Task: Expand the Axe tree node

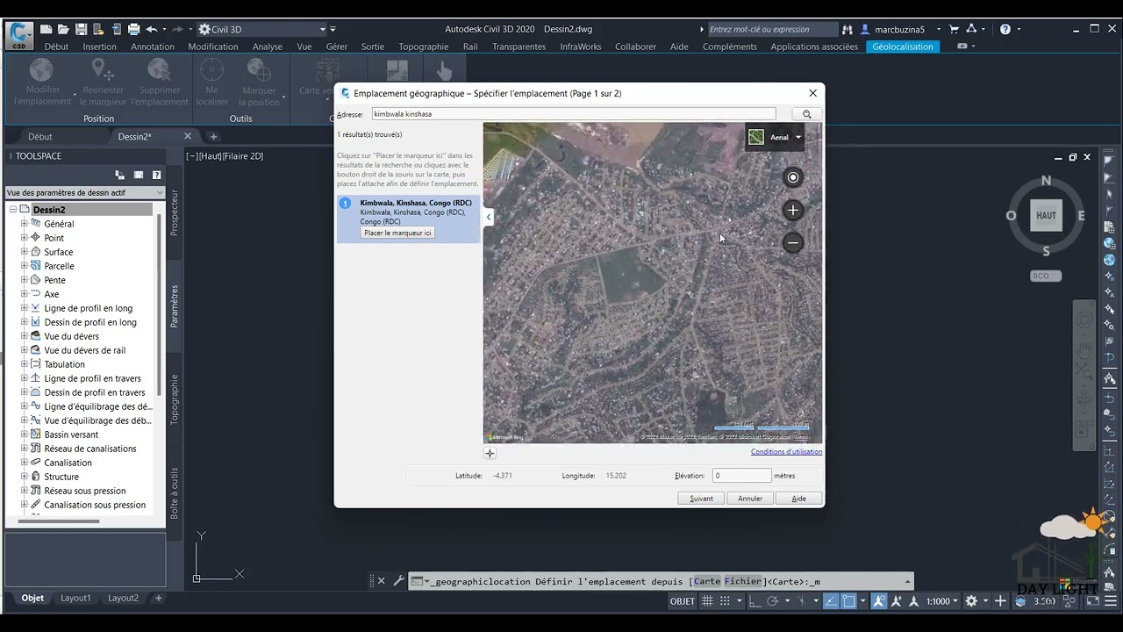Action: point(25,294)
